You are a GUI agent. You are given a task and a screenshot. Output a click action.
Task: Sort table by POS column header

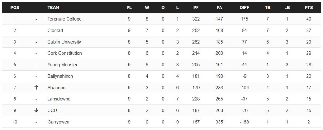coord(15,7)
